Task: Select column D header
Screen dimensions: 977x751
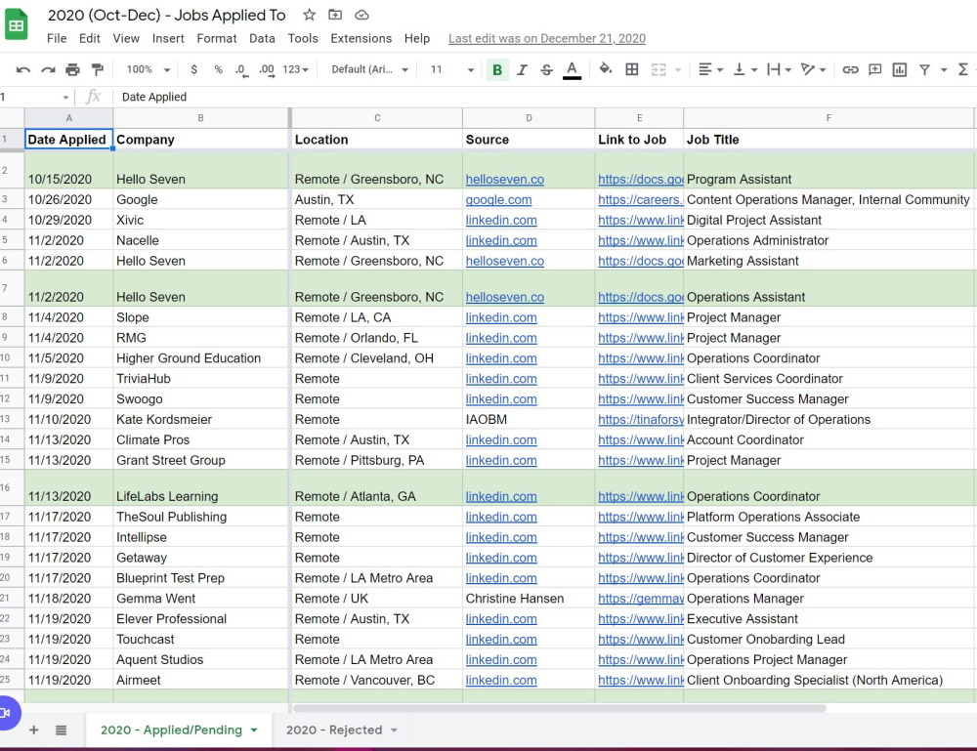Action: click(529, 118)
